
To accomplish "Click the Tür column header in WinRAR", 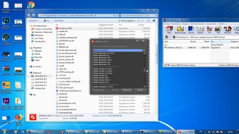I will (x=220, y=41).
